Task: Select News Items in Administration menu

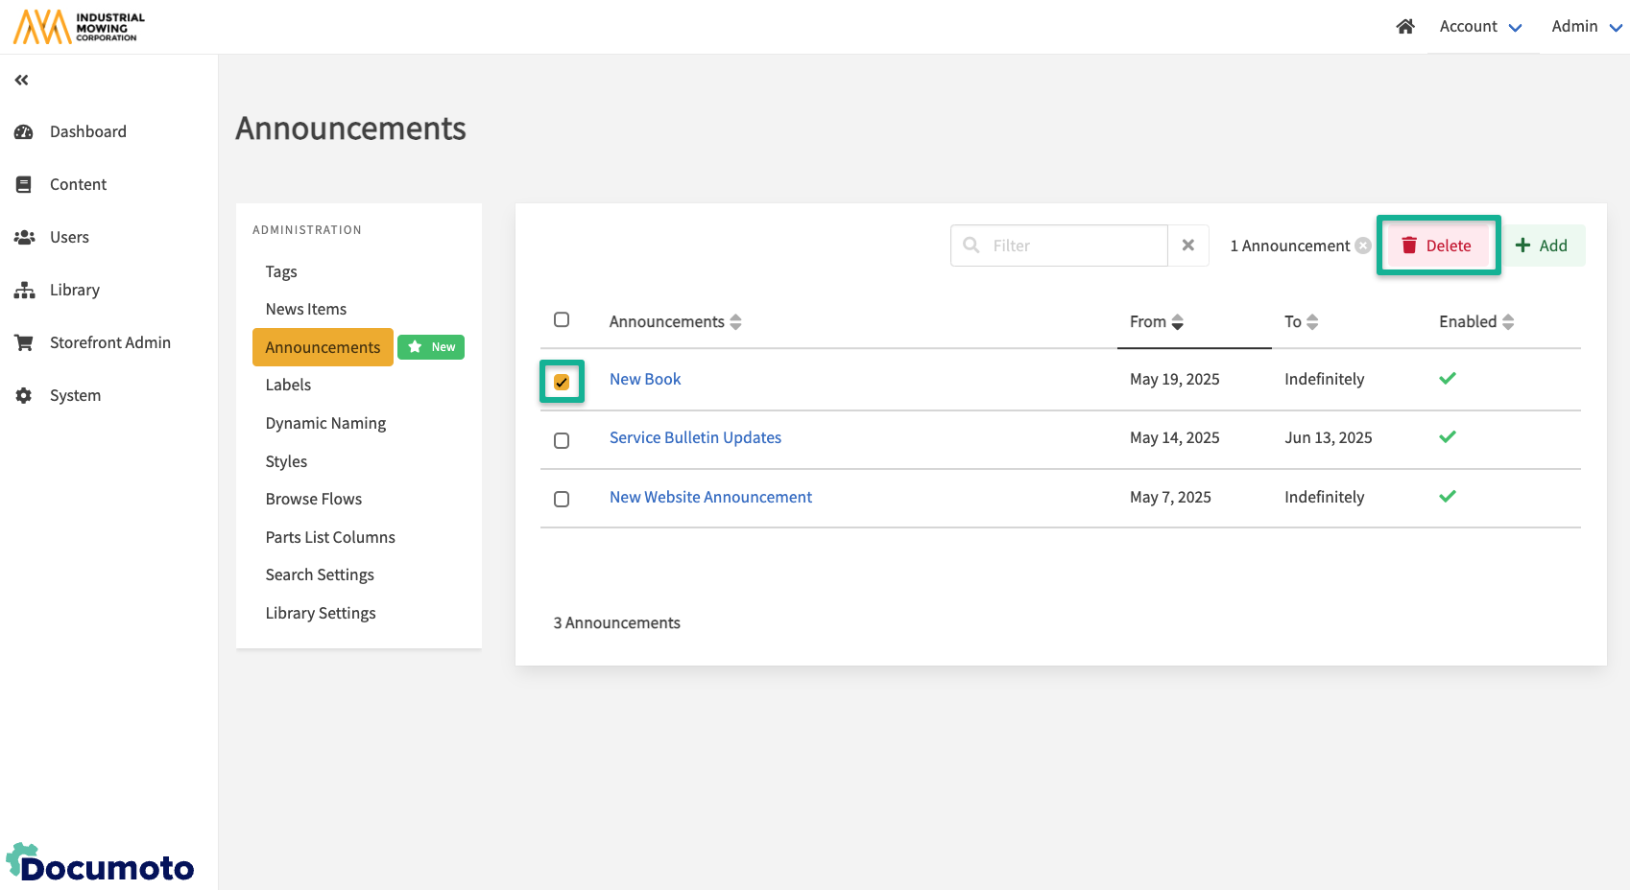Action: pos(305,309)
